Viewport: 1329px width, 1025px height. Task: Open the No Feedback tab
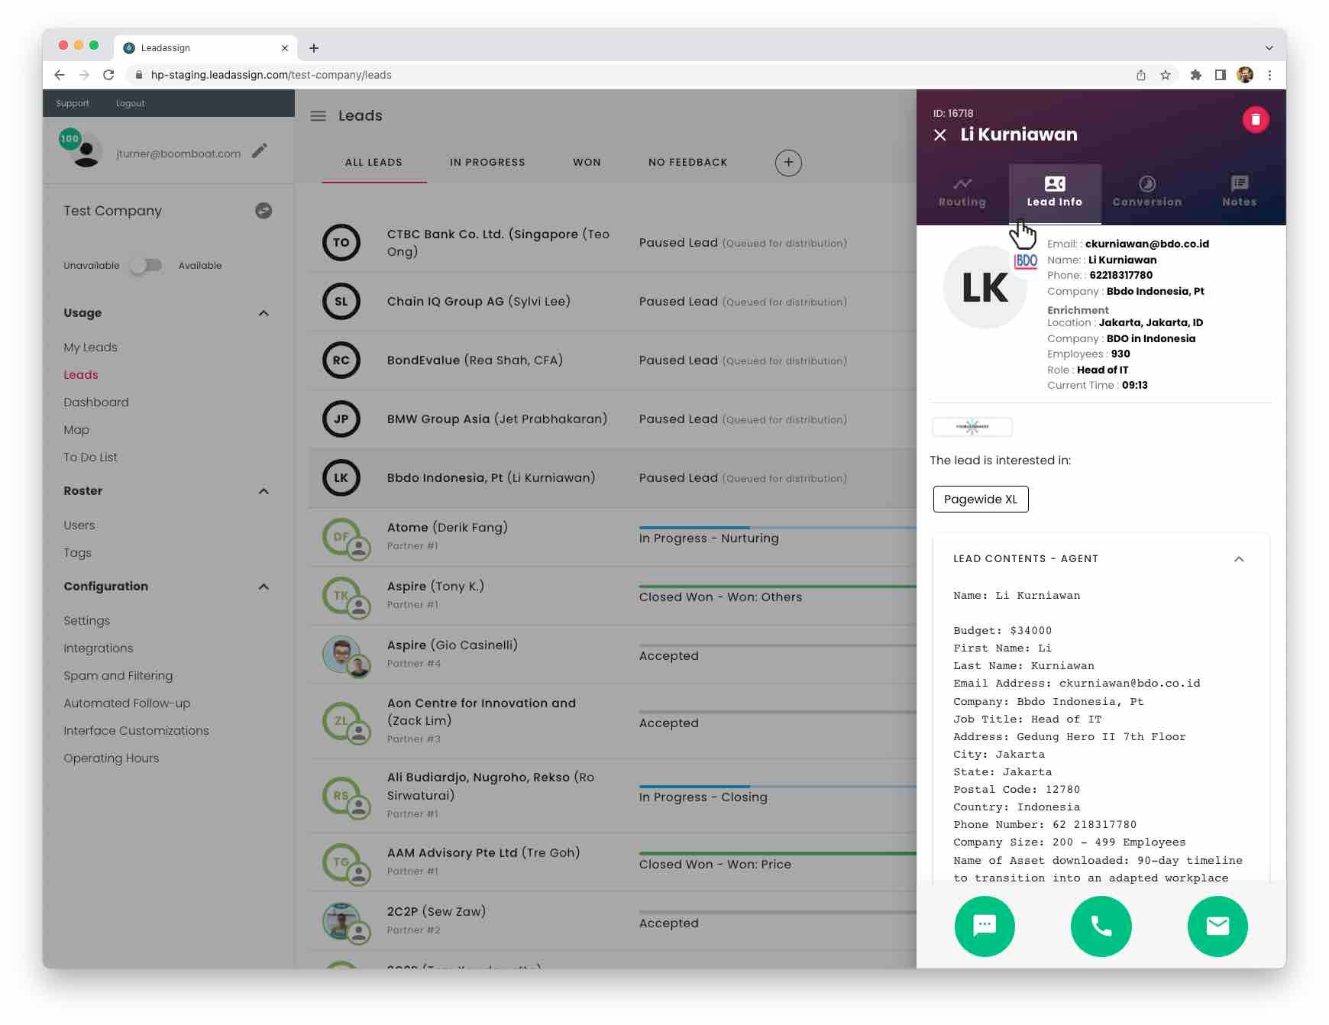[687, 162]
